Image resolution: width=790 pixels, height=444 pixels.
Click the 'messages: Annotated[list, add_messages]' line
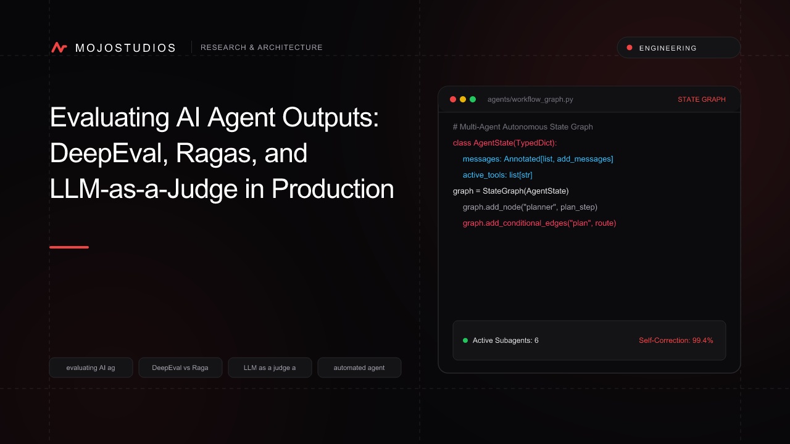point(538,159)
